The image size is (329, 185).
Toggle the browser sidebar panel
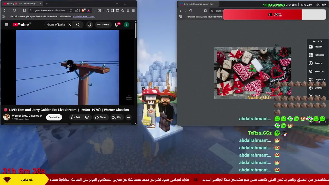click(112, 11)
